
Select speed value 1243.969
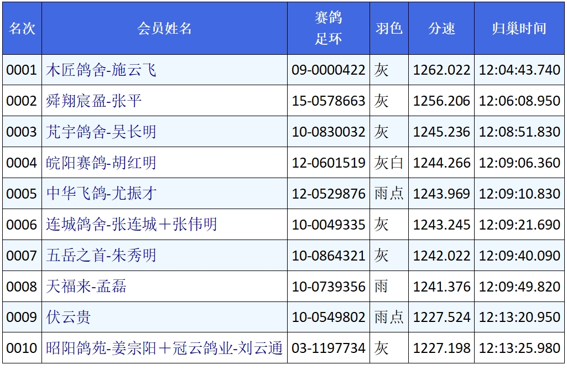[441, 194]
